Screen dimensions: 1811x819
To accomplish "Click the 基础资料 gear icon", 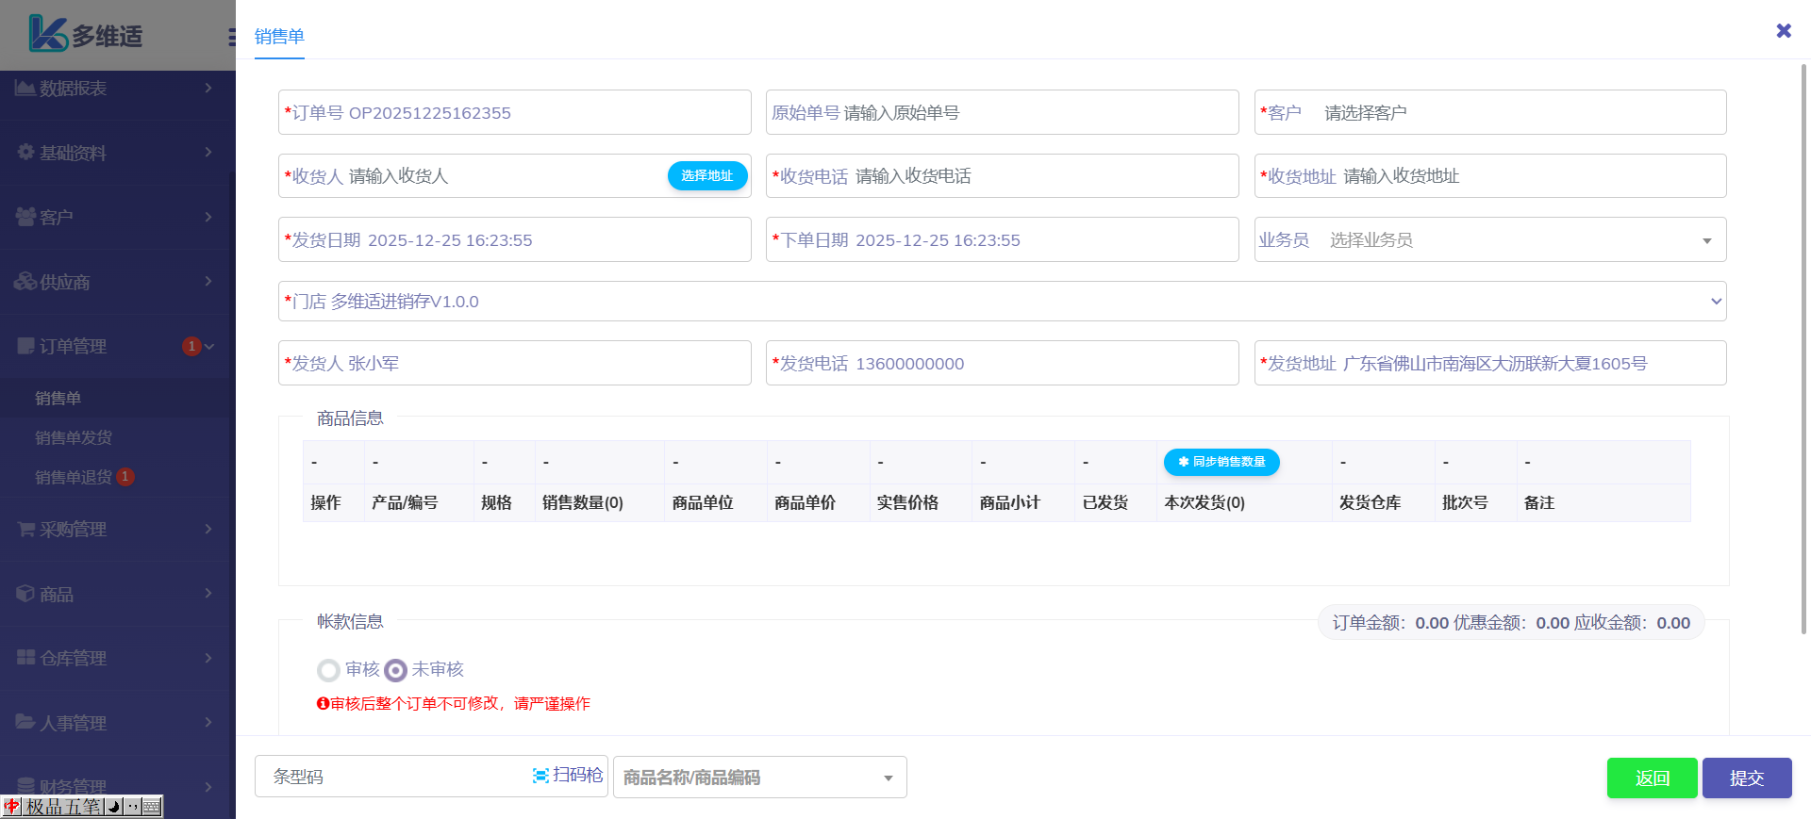I will [25, 152].
